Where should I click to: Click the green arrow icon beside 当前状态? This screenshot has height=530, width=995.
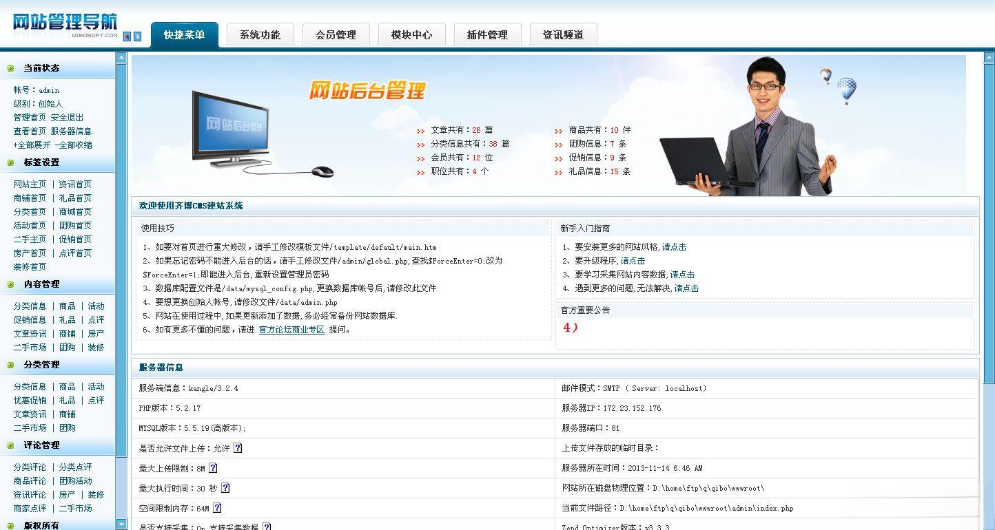[11, 68]
